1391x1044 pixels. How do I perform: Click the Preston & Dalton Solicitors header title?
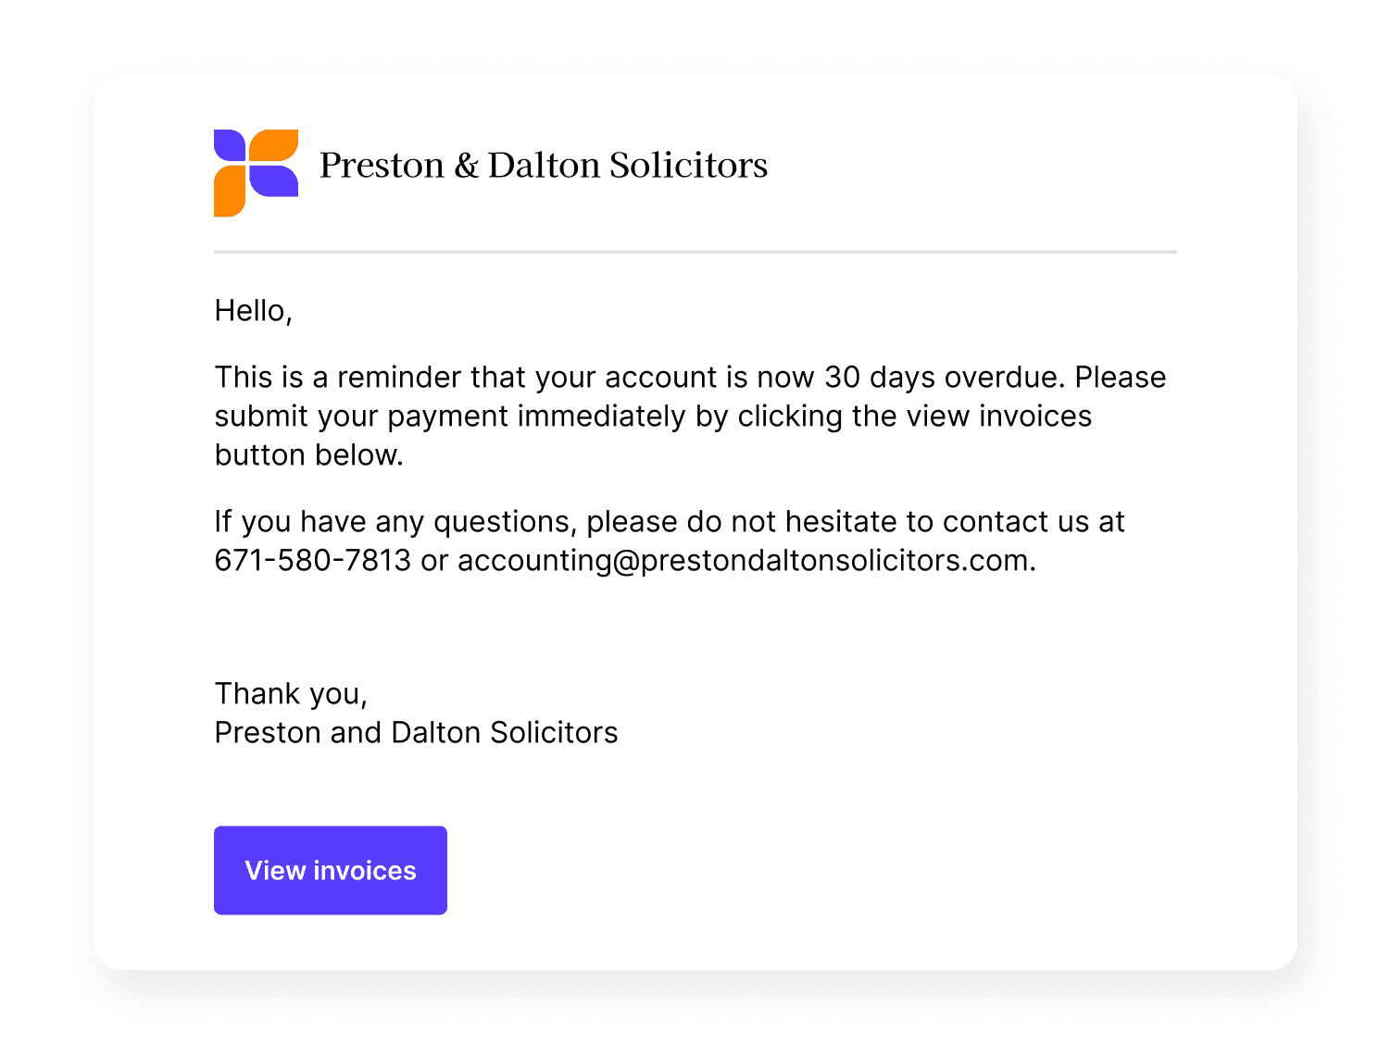(x=544, y=166)
